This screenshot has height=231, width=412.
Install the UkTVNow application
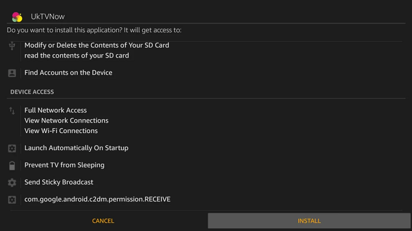pos(309,221)
